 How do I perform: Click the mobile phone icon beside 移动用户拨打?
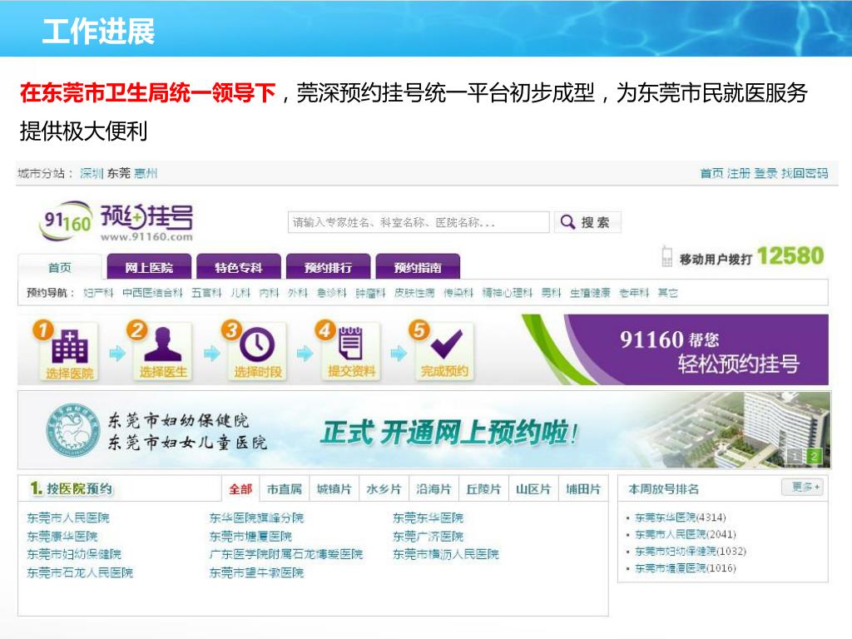pos(666,256)
